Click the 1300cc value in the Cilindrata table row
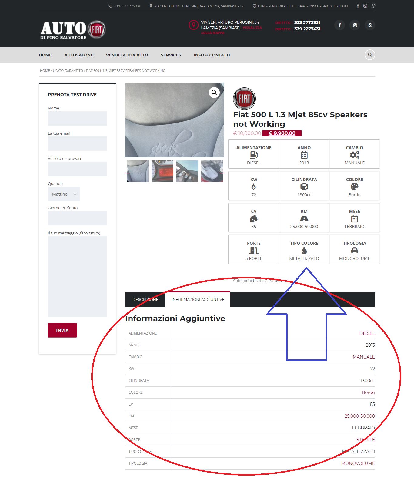The height and width of the screenshot is (478, 414). pyautogui.click(x=367, y=380)
